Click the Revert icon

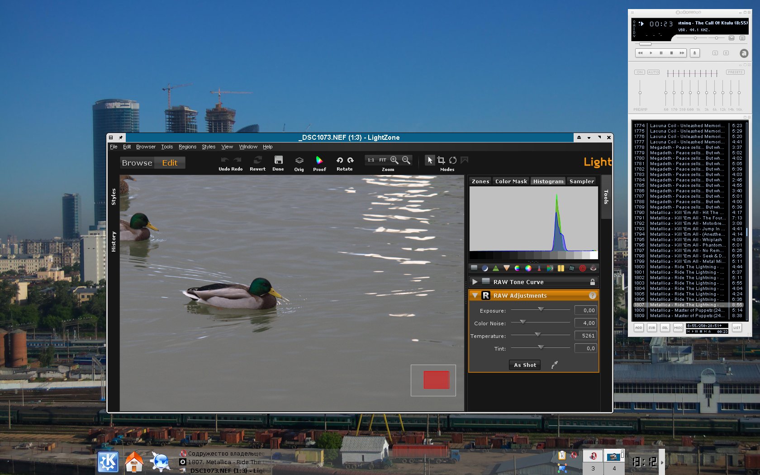(x=257, y=160)
